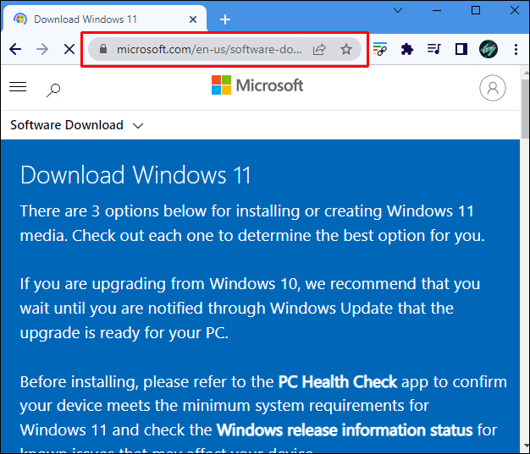Click the forward navigation arrow
Screen dimensions: 530x454
[x=42, y=49]
